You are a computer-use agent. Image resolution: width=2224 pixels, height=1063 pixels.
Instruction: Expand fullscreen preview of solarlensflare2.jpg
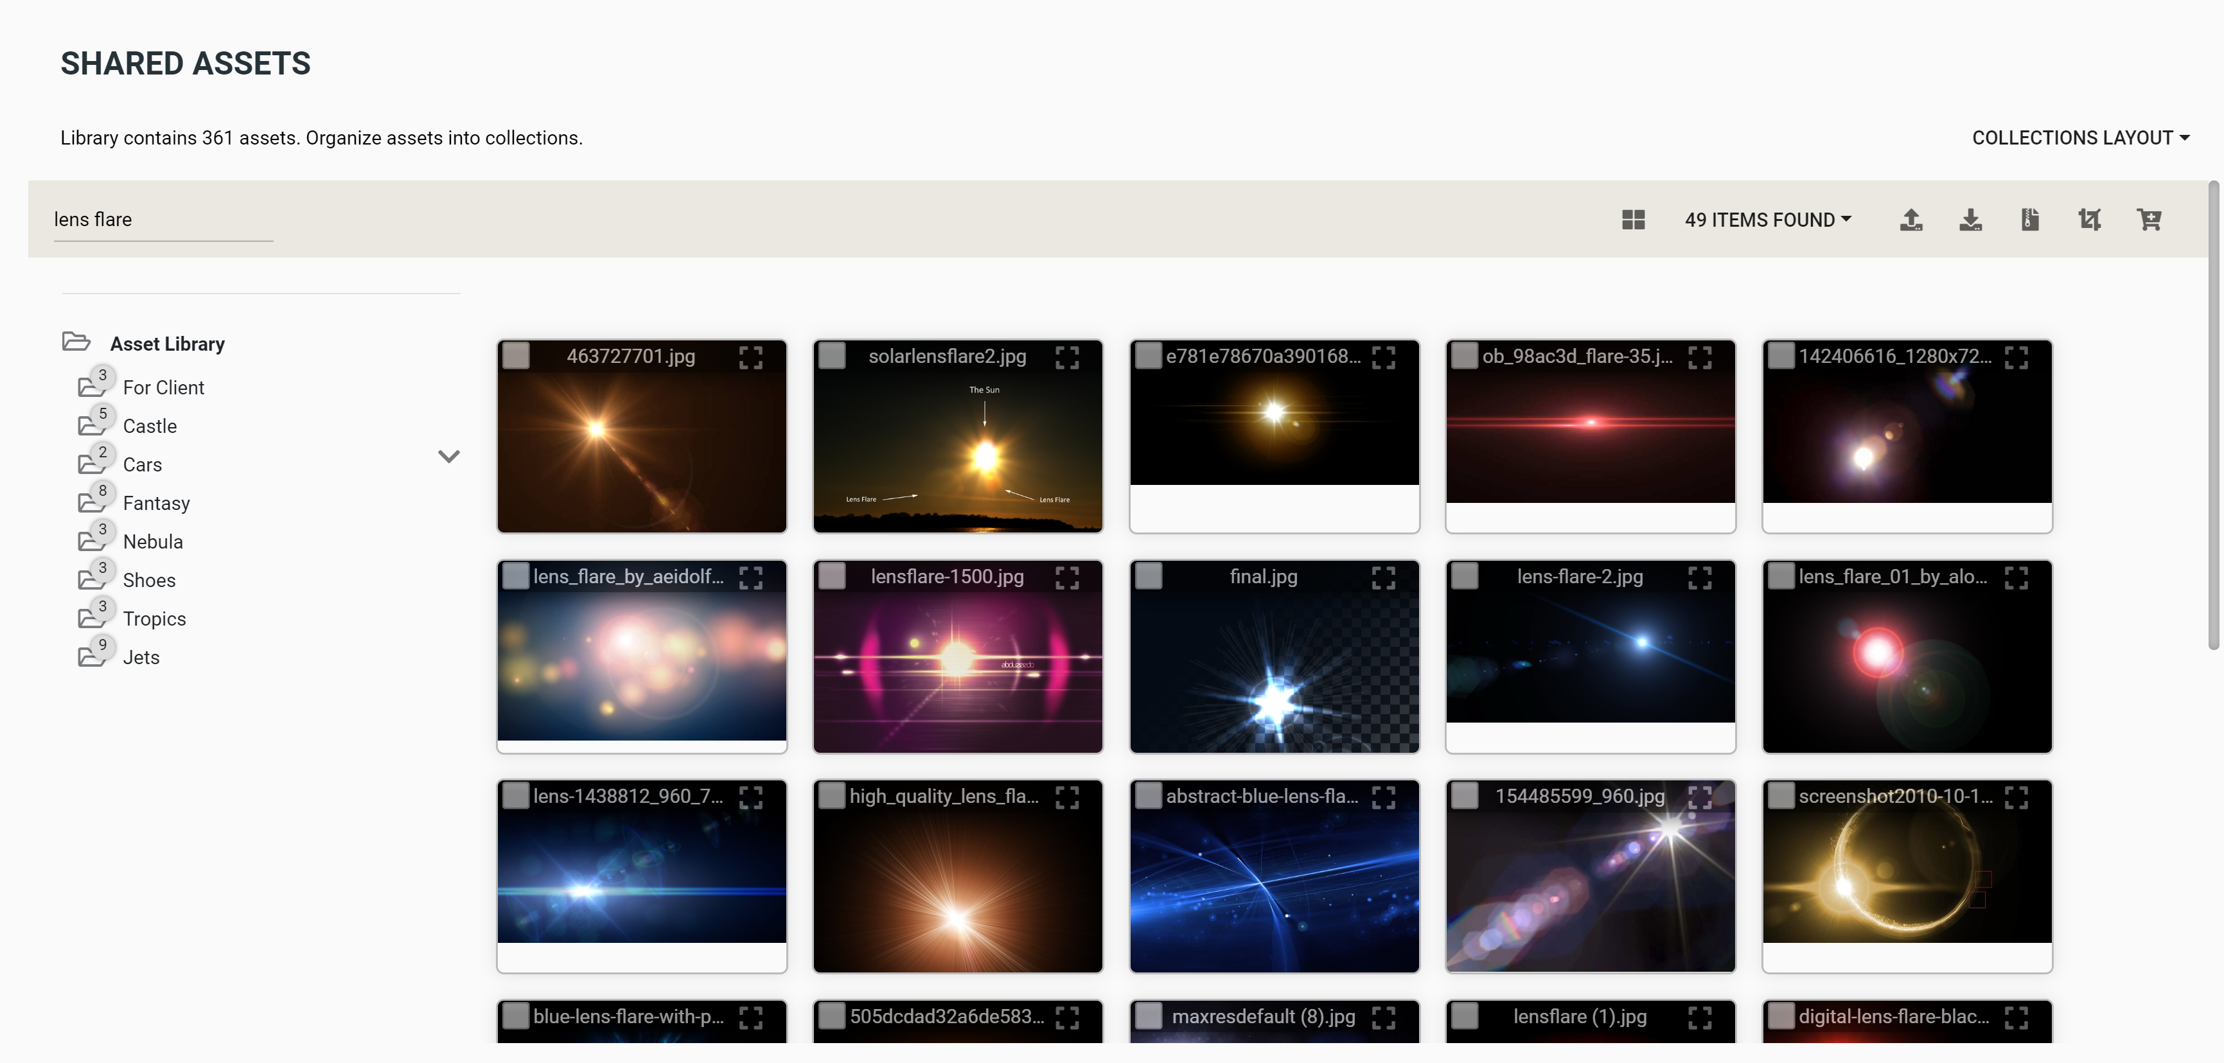tap(1067, 356)
